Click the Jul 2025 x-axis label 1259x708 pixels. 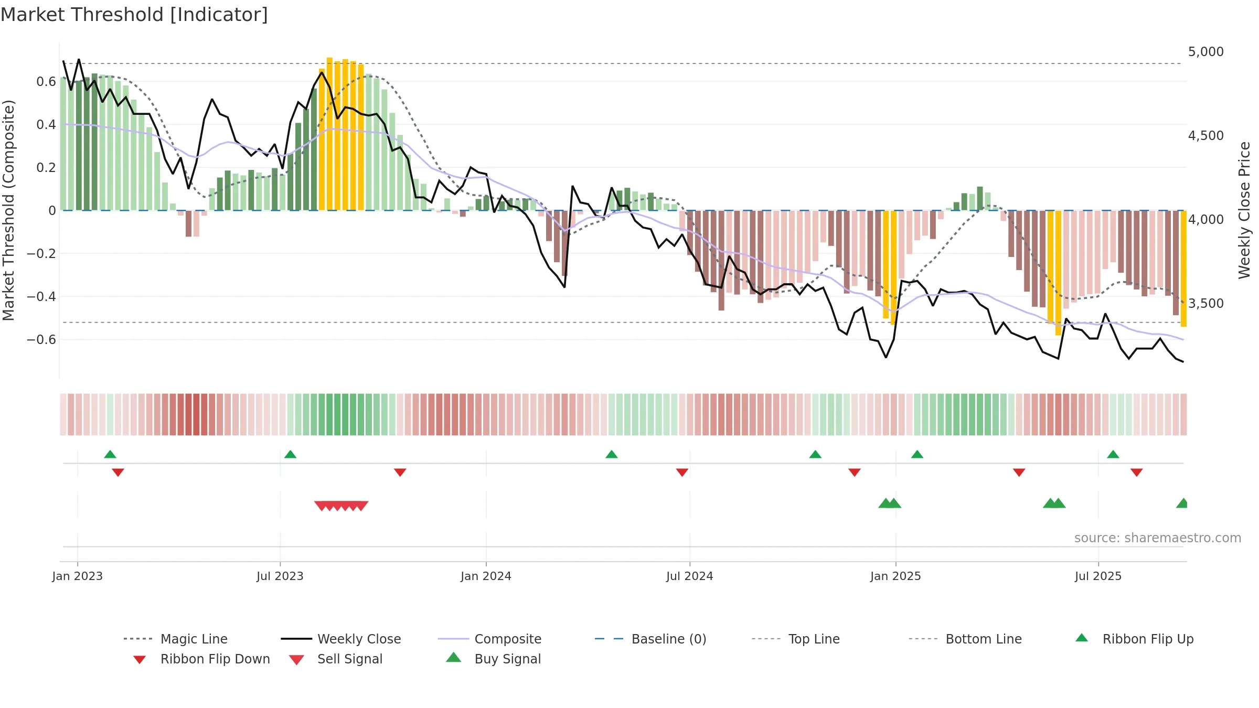pos(1098,576)
